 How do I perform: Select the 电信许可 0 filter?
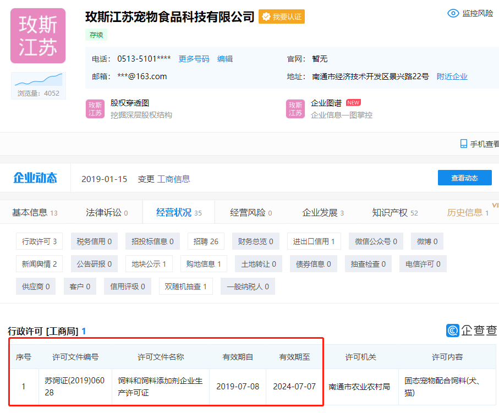[423, 264]
